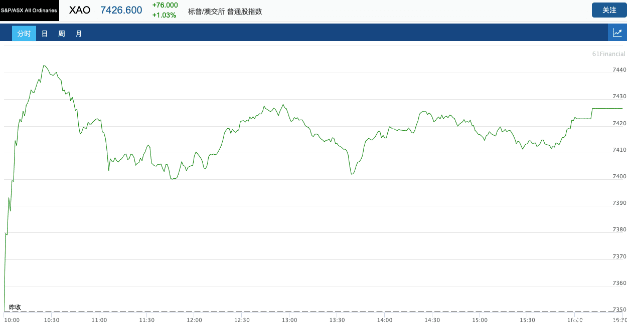The width and height of the screenshot is (627, 328).
Task: Click the +76.000 change value
Action: (x=165, y=5)
